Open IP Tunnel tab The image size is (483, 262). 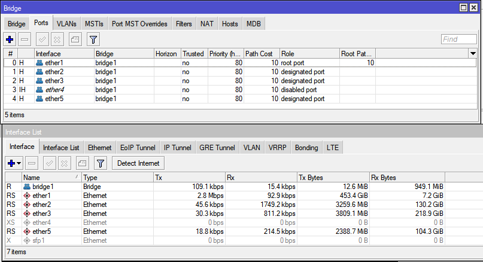(177, 148)
